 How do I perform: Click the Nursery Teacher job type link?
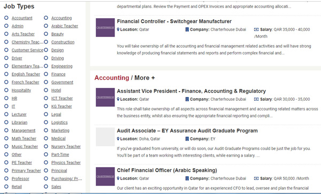coord(66,146)
